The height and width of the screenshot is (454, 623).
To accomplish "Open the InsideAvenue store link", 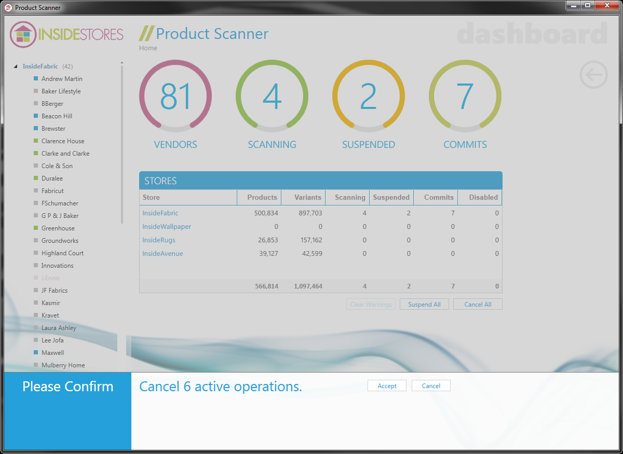I will [162, 254].
